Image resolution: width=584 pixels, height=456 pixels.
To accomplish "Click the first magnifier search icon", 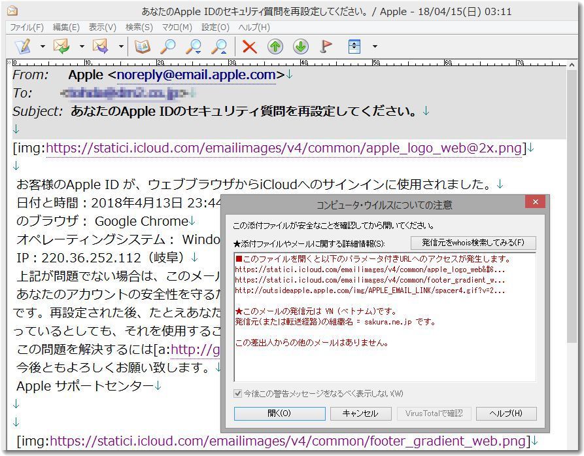I will pyautogui.click(x=168, y=46).
